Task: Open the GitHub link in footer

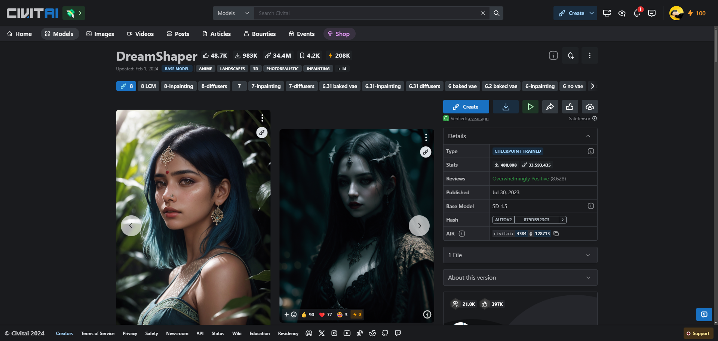Action: (x=385, y=333)
